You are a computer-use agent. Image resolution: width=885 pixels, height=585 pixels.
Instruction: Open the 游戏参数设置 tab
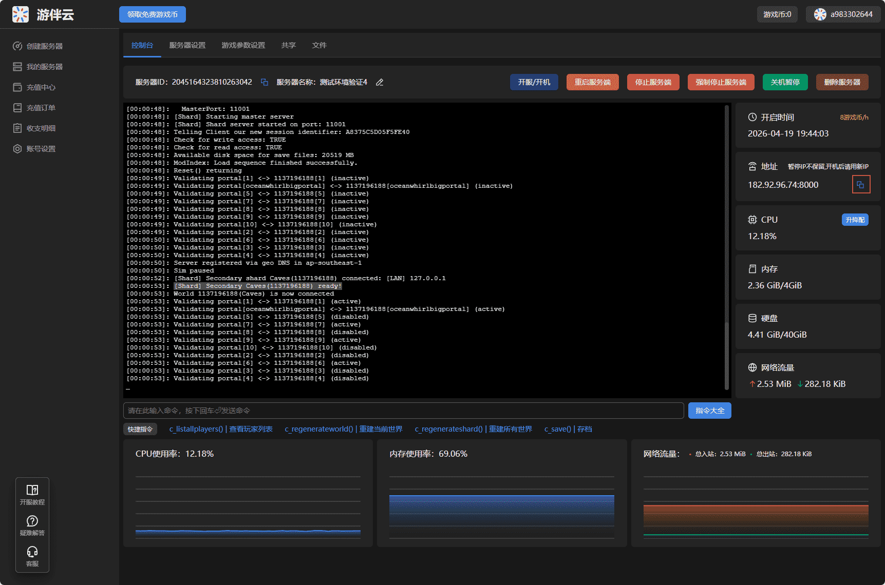tap(243, 45)
